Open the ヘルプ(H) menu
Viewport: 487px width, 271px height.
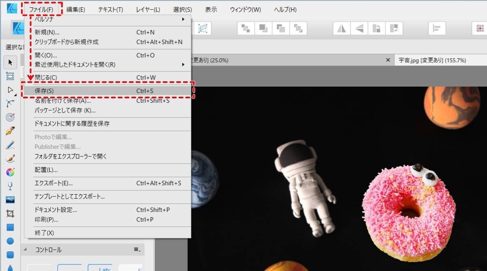[285, 9]
